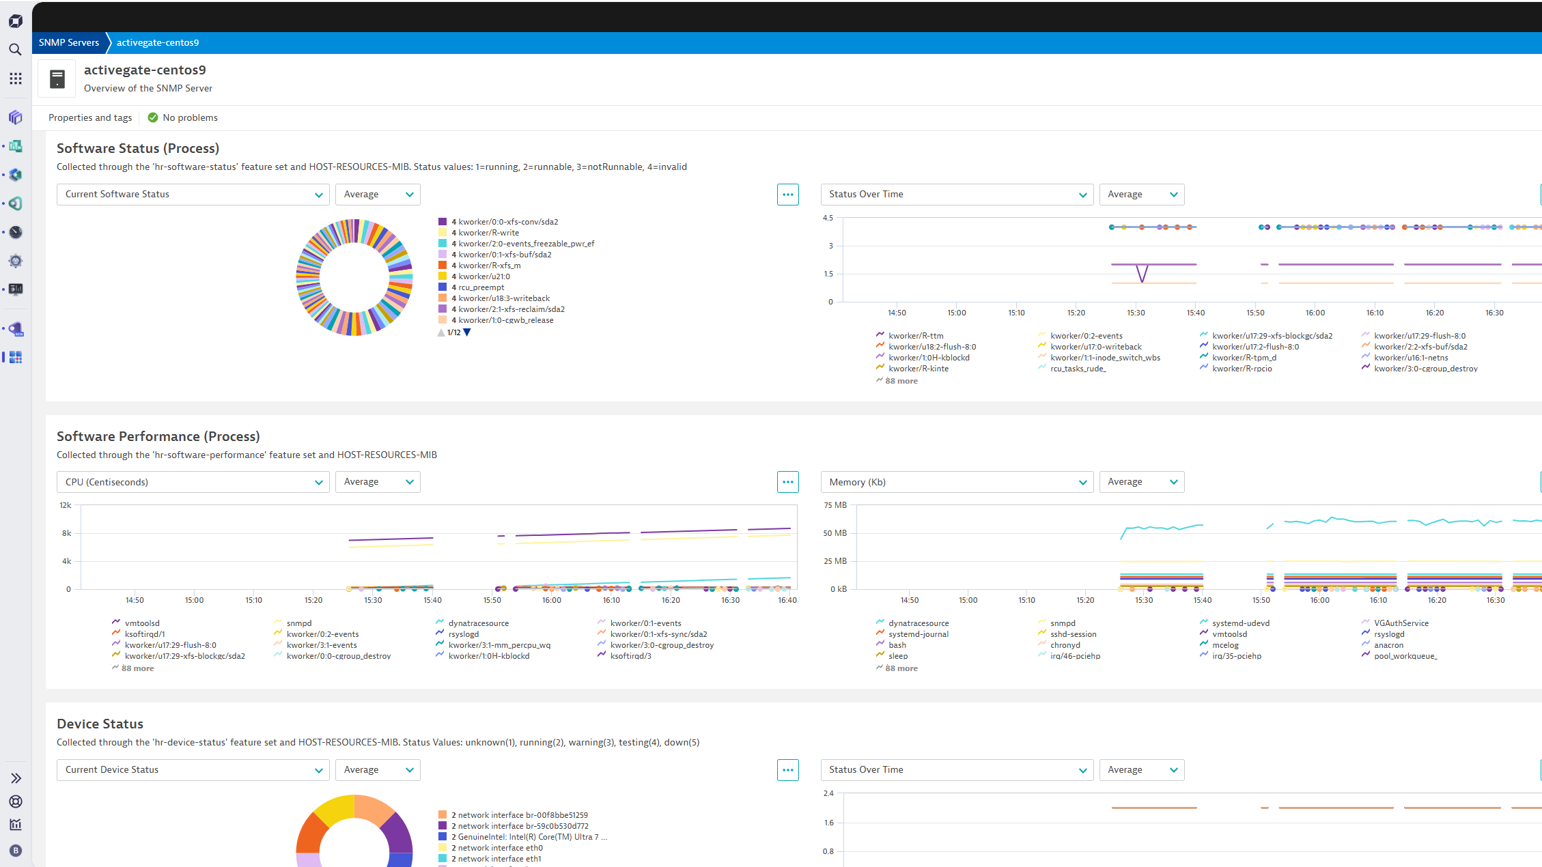Open the Average dropdown beside Current Device Status
1542x867 pixels.
[x=378, y=769]
